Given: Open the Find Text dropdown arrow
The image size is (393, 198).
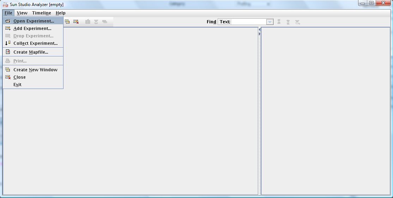Looking at the screenshot, I should pyautogui.click(x=270, y=22).
